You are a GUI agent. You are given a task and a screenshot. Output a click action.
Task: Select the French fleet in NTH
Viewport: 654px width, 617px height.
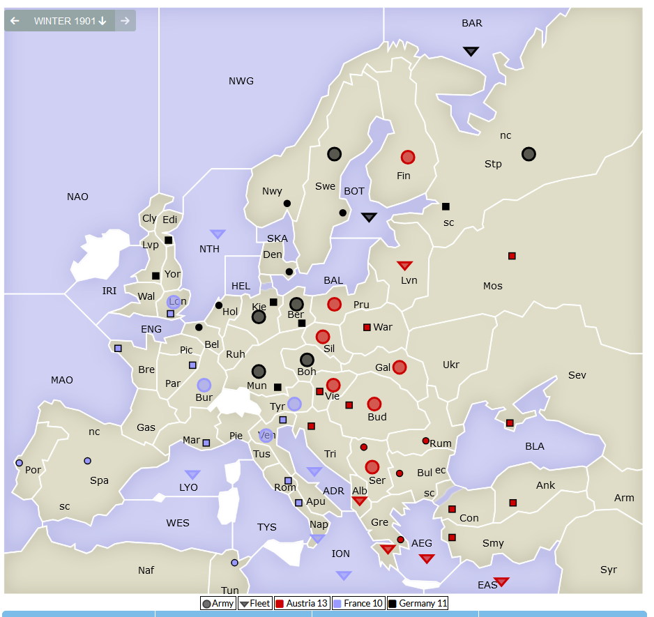(218, 234)
